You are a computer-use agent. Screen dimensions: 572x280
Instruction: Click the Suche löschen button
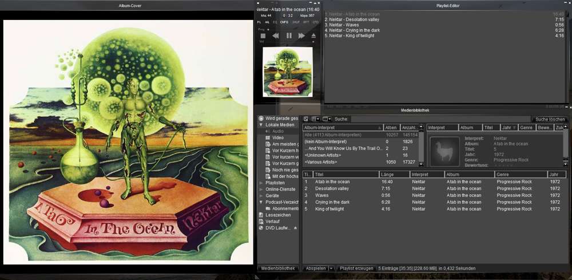[x=550, y=119]
